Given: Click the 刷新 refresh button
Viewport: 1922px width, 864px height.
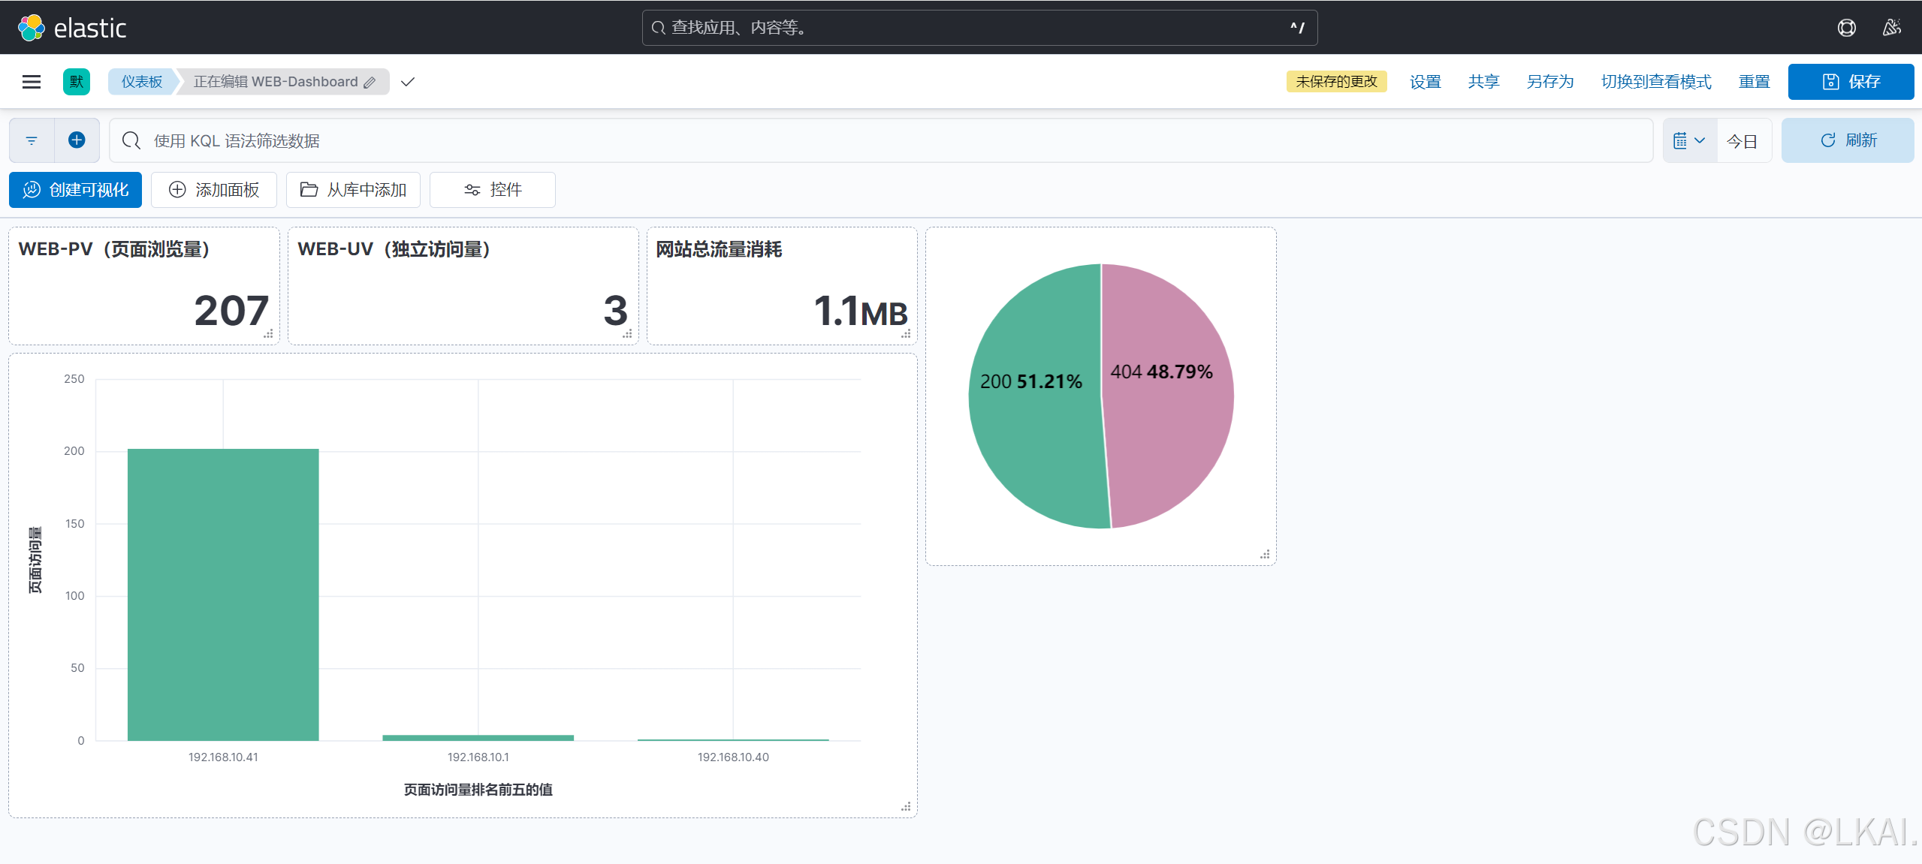Looking at the screenshot, I should pyautogui.click(x=1848, y=140).
